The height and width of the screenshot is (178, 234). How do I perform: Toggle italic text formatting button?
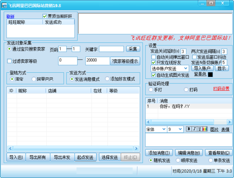tap(194, 129)
